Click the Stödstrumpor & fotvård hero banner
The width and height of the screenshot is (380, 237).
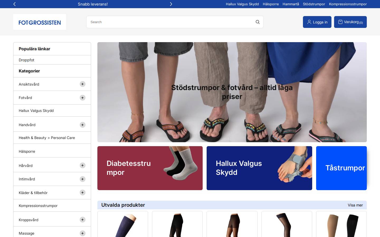pos(232,92)
